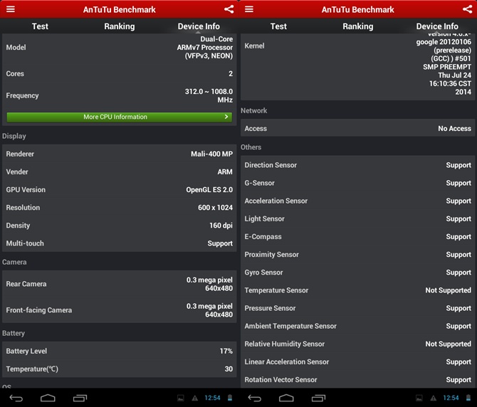Image resolution: width=477 pixels, height=407 pixels.
Task: Switch to Ranking tab on right screen
Action: 357,26
